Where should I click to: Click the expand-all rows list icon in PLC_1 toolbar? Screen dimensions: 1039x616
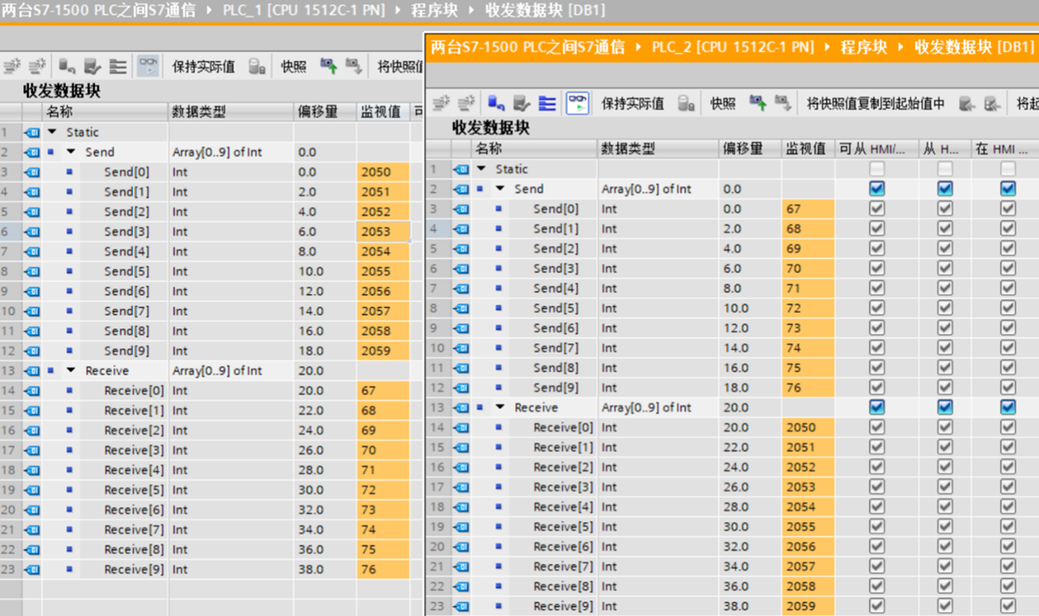(118, 66)
